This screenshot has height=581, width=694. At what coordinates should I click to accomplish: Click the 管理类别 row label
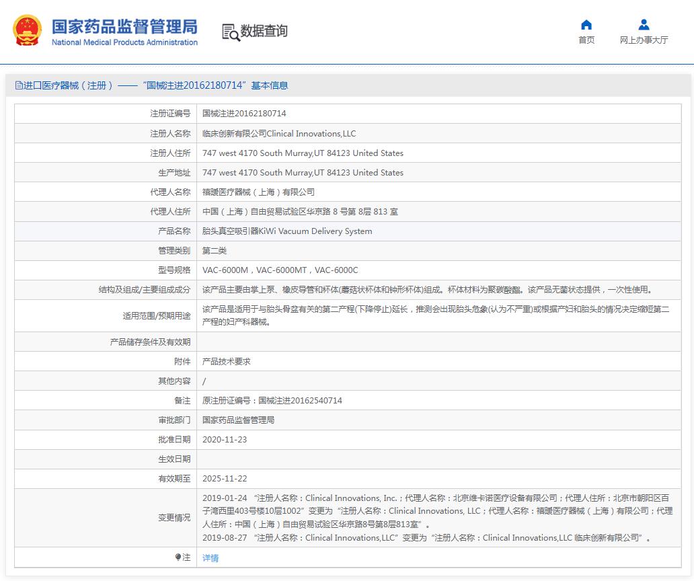click(x=174, y=250)
